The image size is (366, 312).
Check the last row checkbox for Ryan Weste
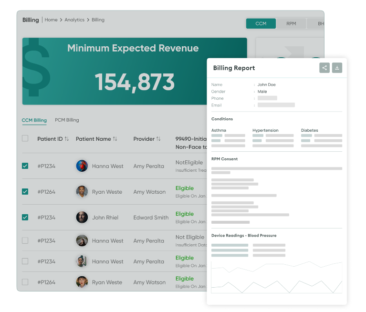(25, 282)
